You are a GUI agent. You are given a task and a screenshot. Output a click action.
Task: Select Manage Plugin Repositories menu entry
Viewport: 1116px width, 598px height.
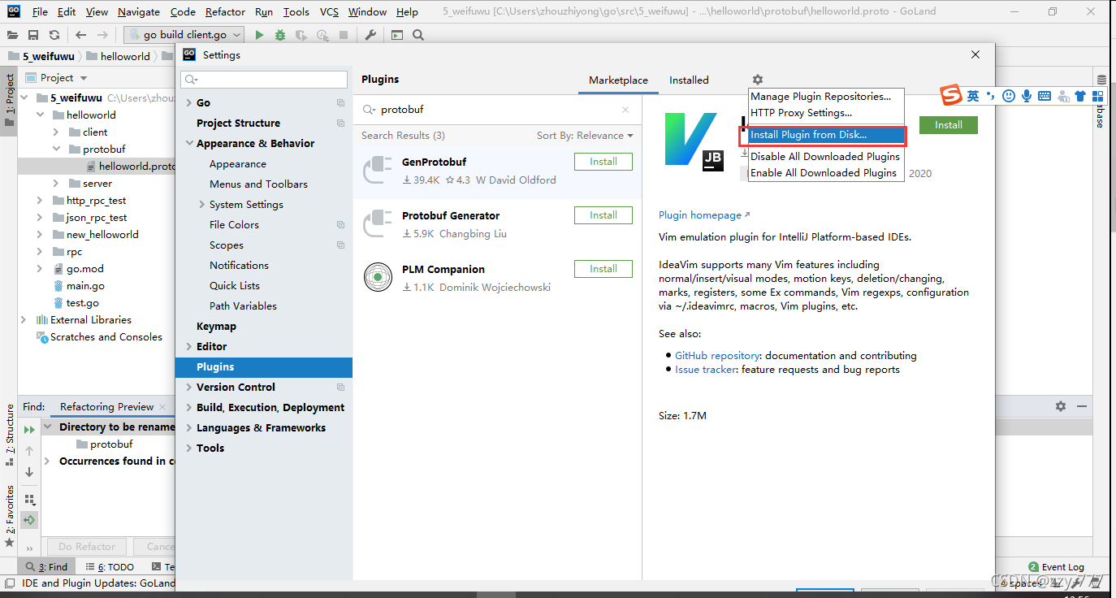[826, 96]
